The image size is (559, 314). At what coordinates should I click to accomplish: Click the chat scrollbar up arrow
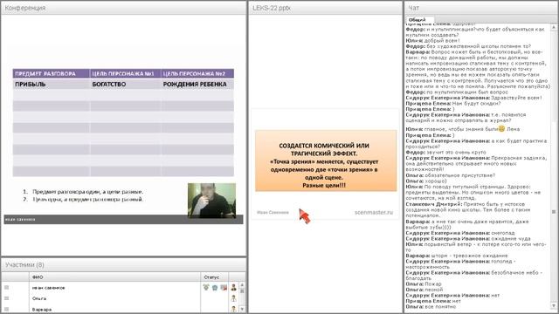tap(554, 27)
